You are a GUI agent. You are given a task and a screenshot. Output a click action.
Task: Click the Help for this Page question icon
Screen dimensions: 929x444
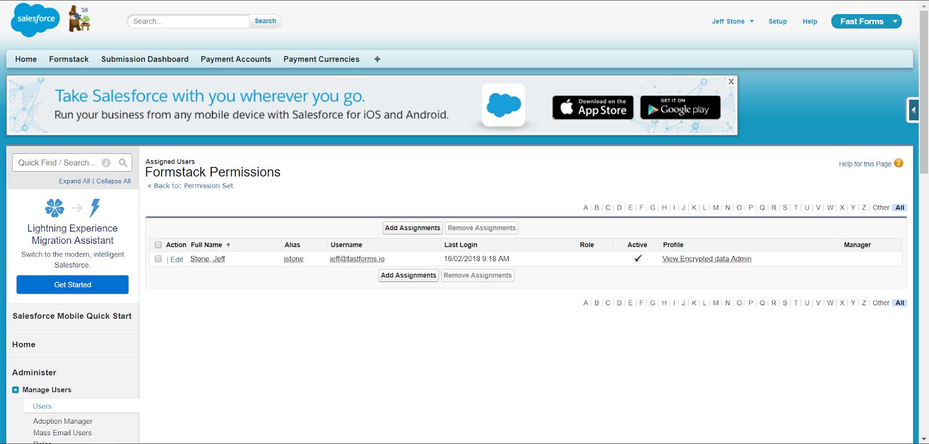(898, 163)
